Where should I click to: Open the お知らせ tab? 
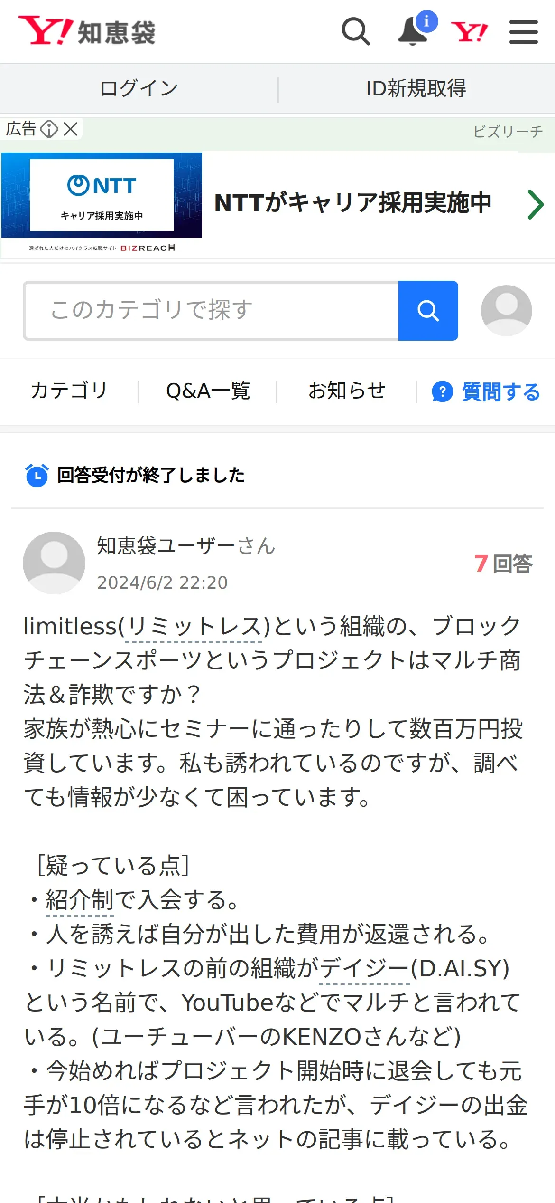click(347, 391)
